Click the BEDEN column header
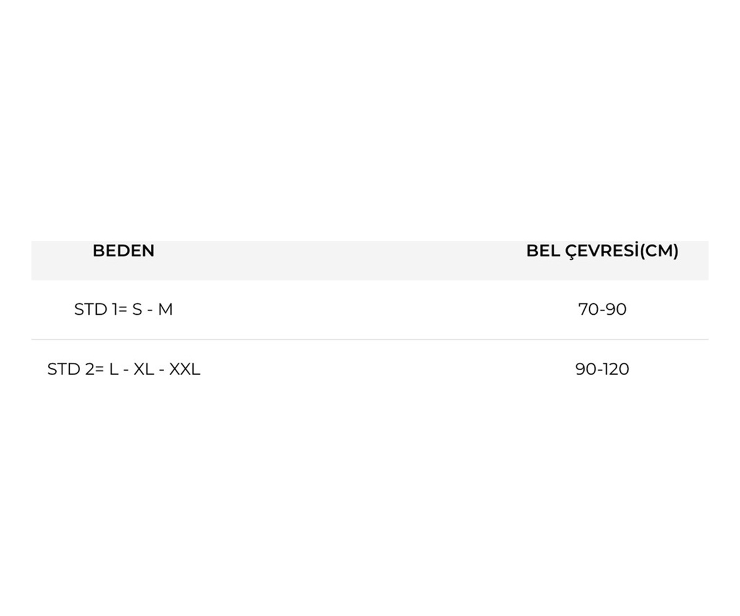The height and width of the screenshot is (616, 740). tap(123, 251)
